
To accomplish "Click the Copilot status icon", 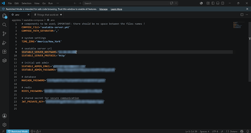I will (242, 131).
